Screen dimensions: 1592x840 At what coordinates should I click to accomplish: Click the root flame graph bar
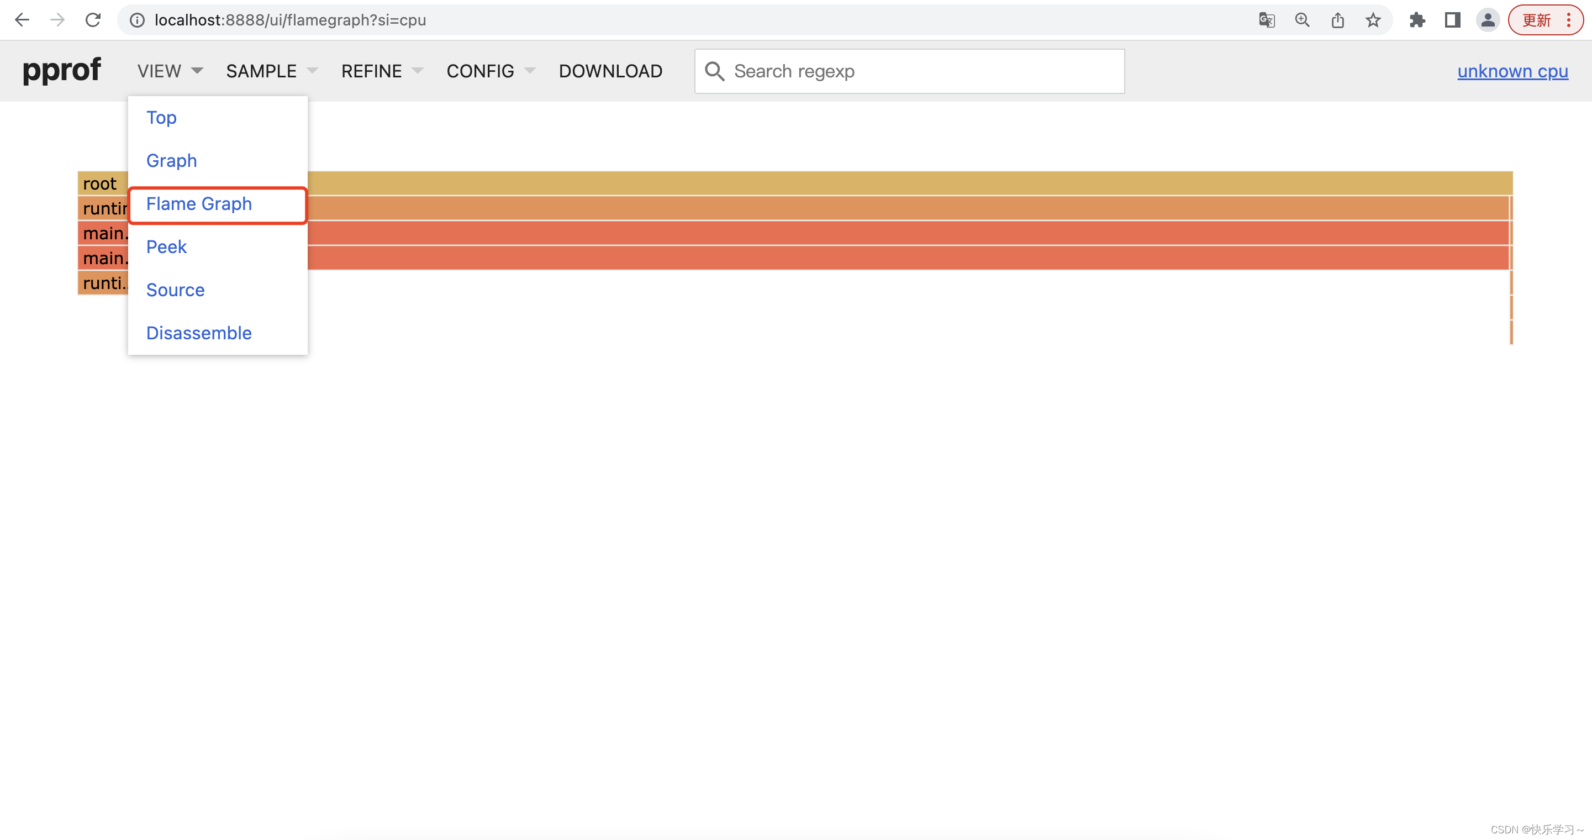795,181
